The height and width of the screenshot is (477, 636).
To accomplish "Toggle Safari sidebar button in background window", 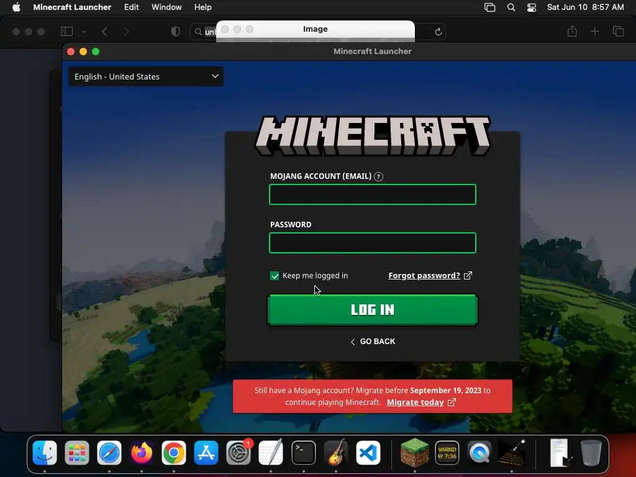I will [x=66, y=31].
